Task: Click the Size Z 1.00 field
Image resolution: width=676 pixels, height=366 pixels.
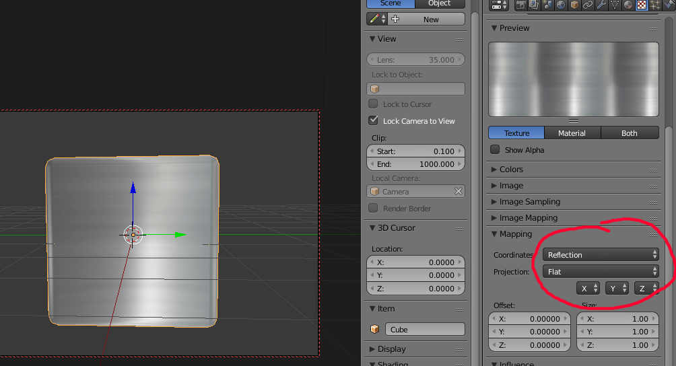Action: (618, 345)
